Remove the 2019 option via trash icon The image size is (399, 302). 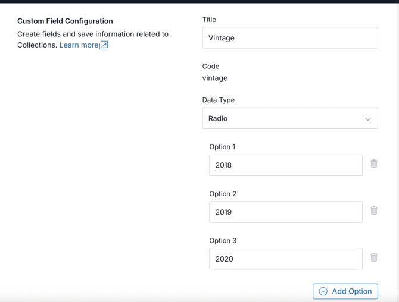click(374, 210)
